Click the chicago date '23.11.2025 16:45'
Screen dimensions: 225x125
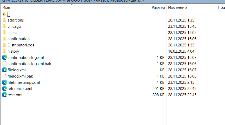click(182, 26)
